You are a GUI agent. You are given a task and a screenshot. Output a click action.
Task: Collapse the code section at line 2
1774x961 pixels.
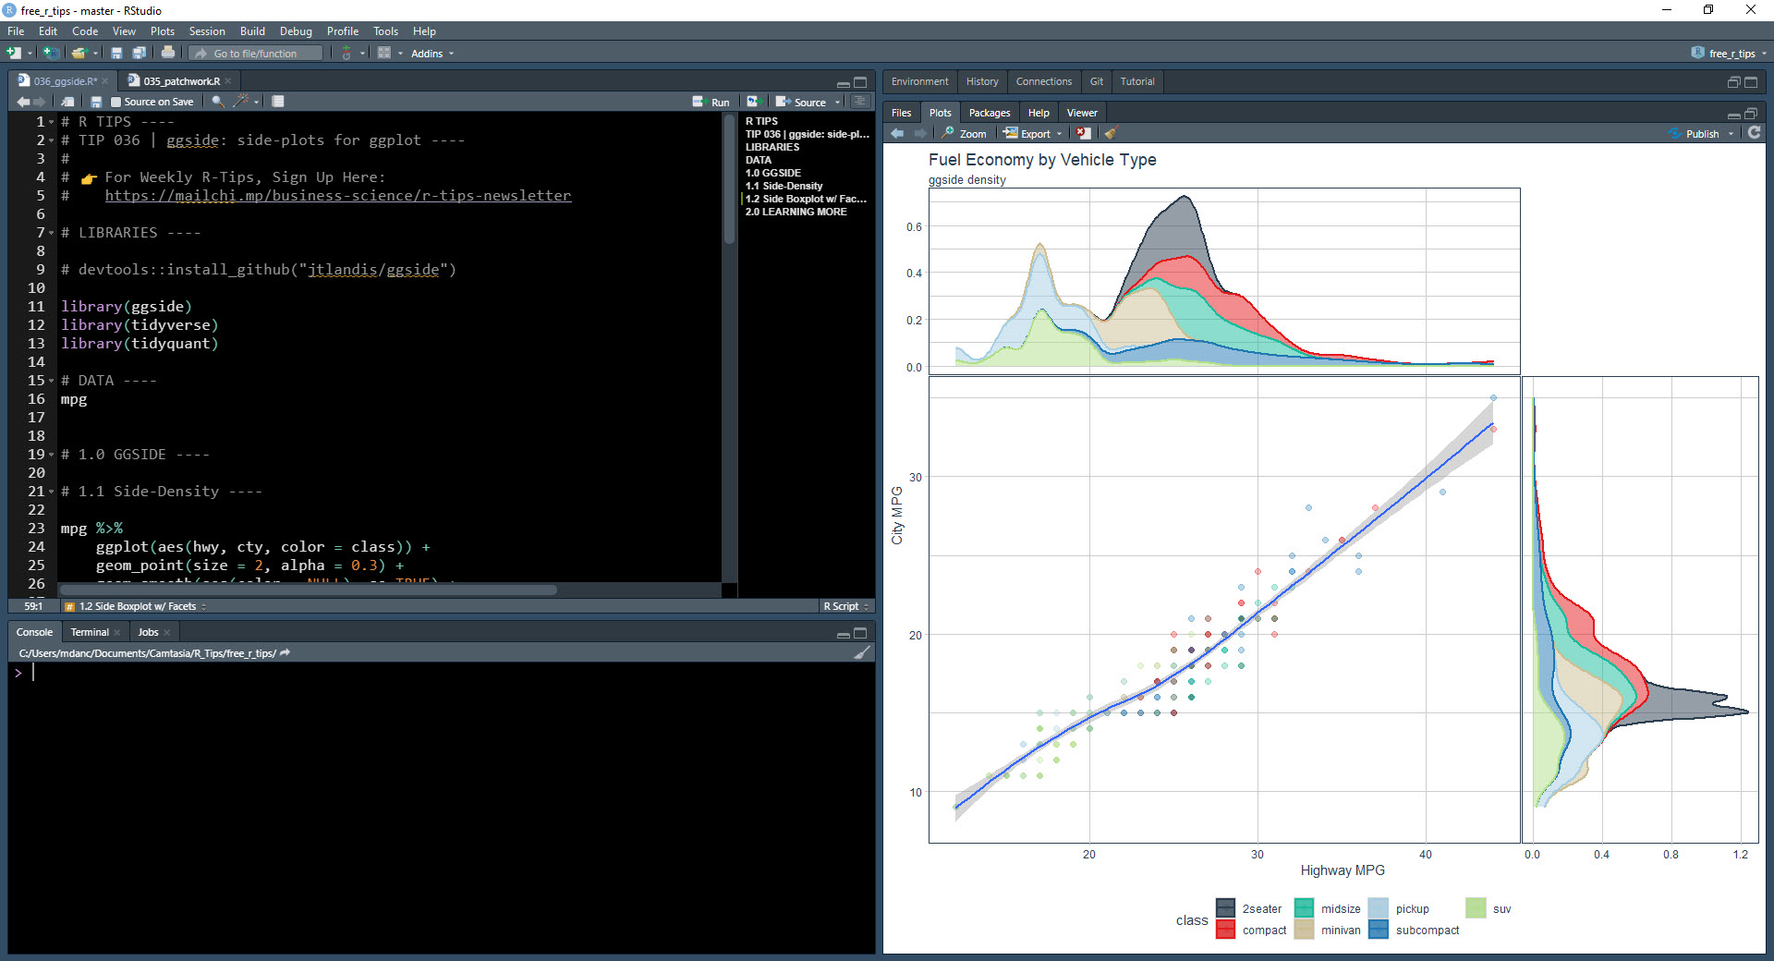point(52,140)
